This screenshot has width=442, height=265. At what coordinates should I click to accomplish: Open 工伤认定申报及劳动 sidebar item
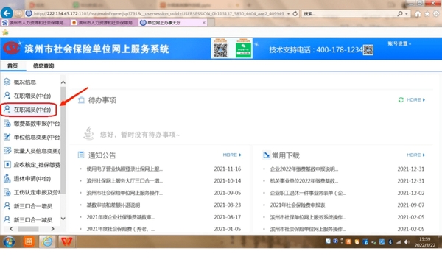pos(32,192)
